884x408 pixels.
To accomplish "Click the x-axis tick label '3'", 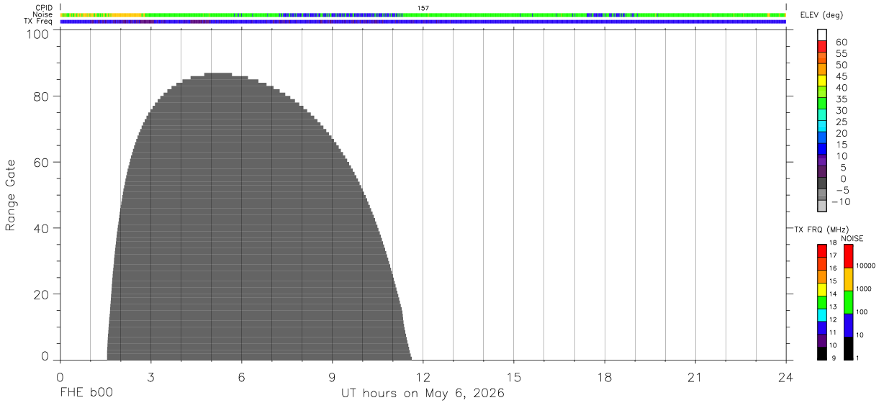I will tap(150, 377).
